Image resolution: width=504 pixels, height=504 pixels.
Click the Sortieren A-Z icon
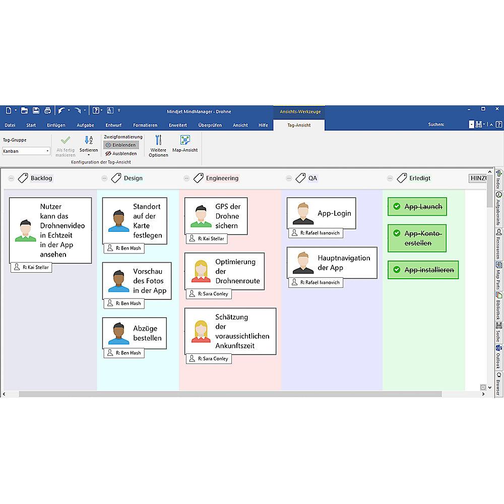point(89,140)
